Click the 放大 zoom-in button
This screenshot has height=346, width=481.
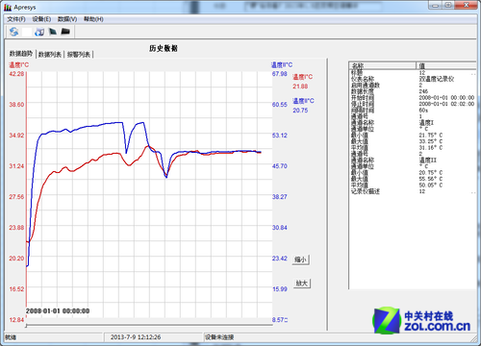click(x=302, y=284)
